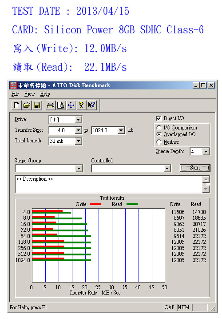Maximize the ATTO Disk Benchmark window

click(x=203, y=85)
